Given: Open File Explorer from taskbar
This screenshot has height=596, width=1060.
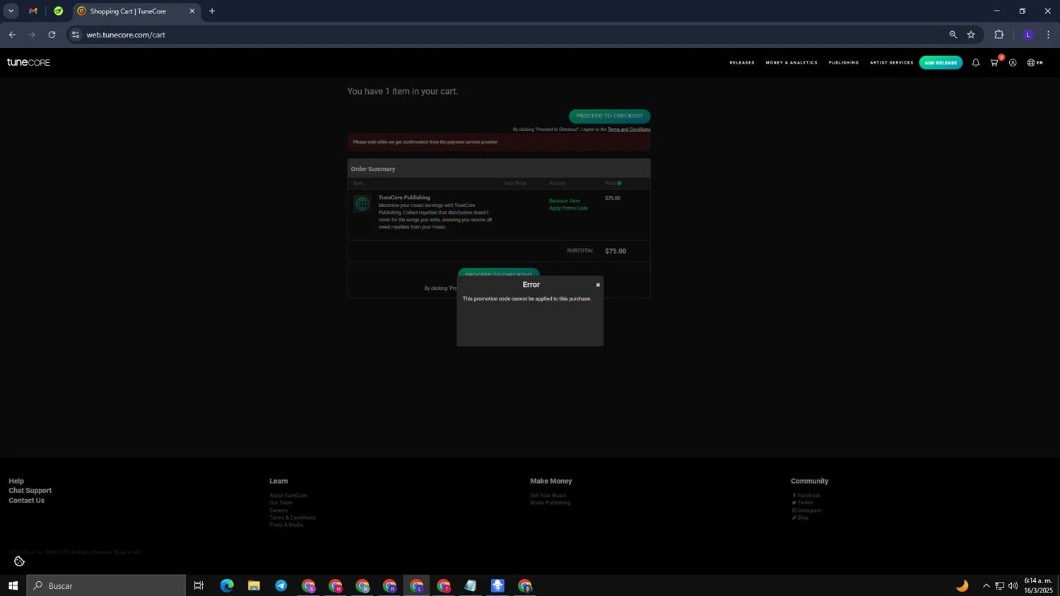Looking at the screenshot, I should (x=254, y=585).
